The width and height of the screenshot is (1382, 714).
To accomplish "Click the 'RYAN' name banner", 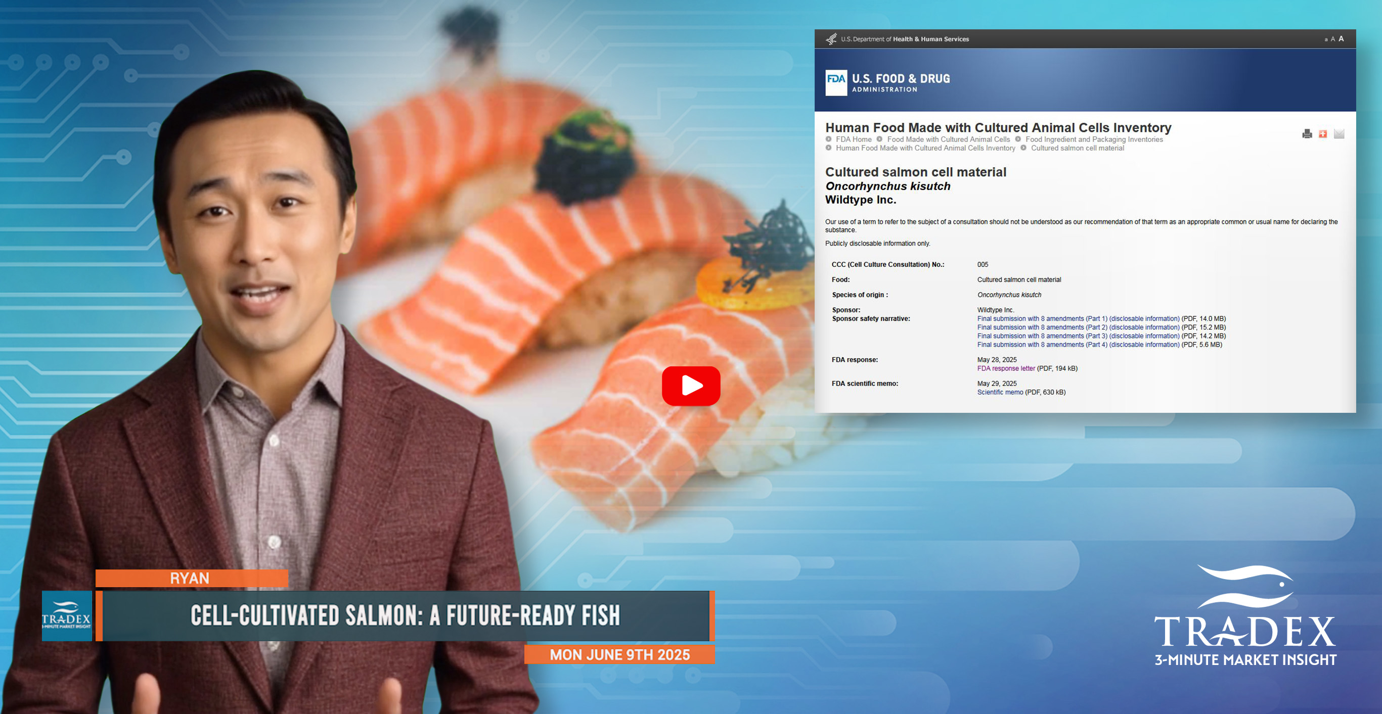I will 192,579.
